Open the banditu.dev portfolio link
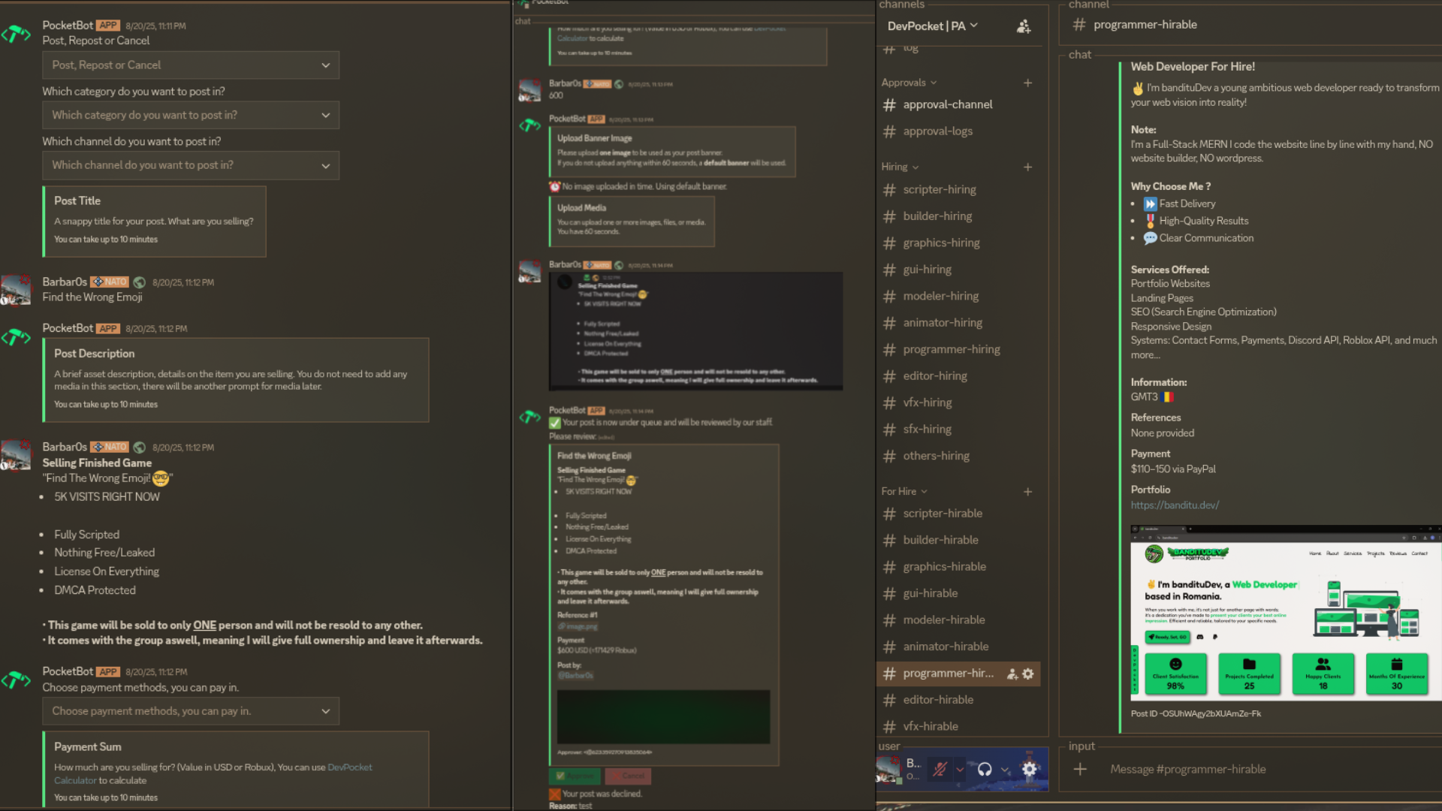1442x811 pixels. [x=1175, y=505]
